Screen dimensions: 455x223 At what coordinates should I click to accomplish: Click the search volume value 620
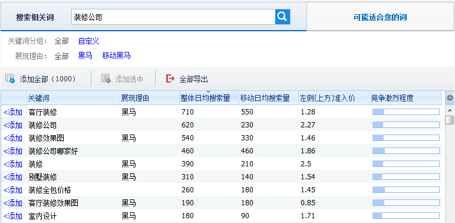pyautogui.click(x=187, y=125)
